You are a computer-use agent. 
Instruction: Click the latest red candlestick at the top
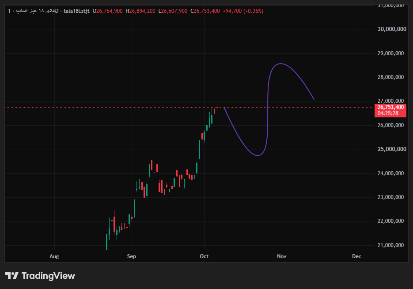217,107
